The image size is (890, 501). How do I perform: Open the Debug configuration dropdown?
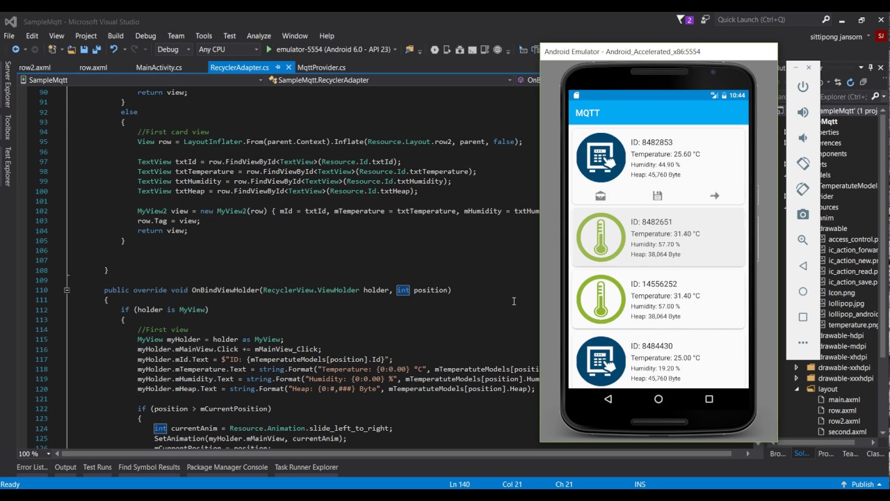(173, 49)
